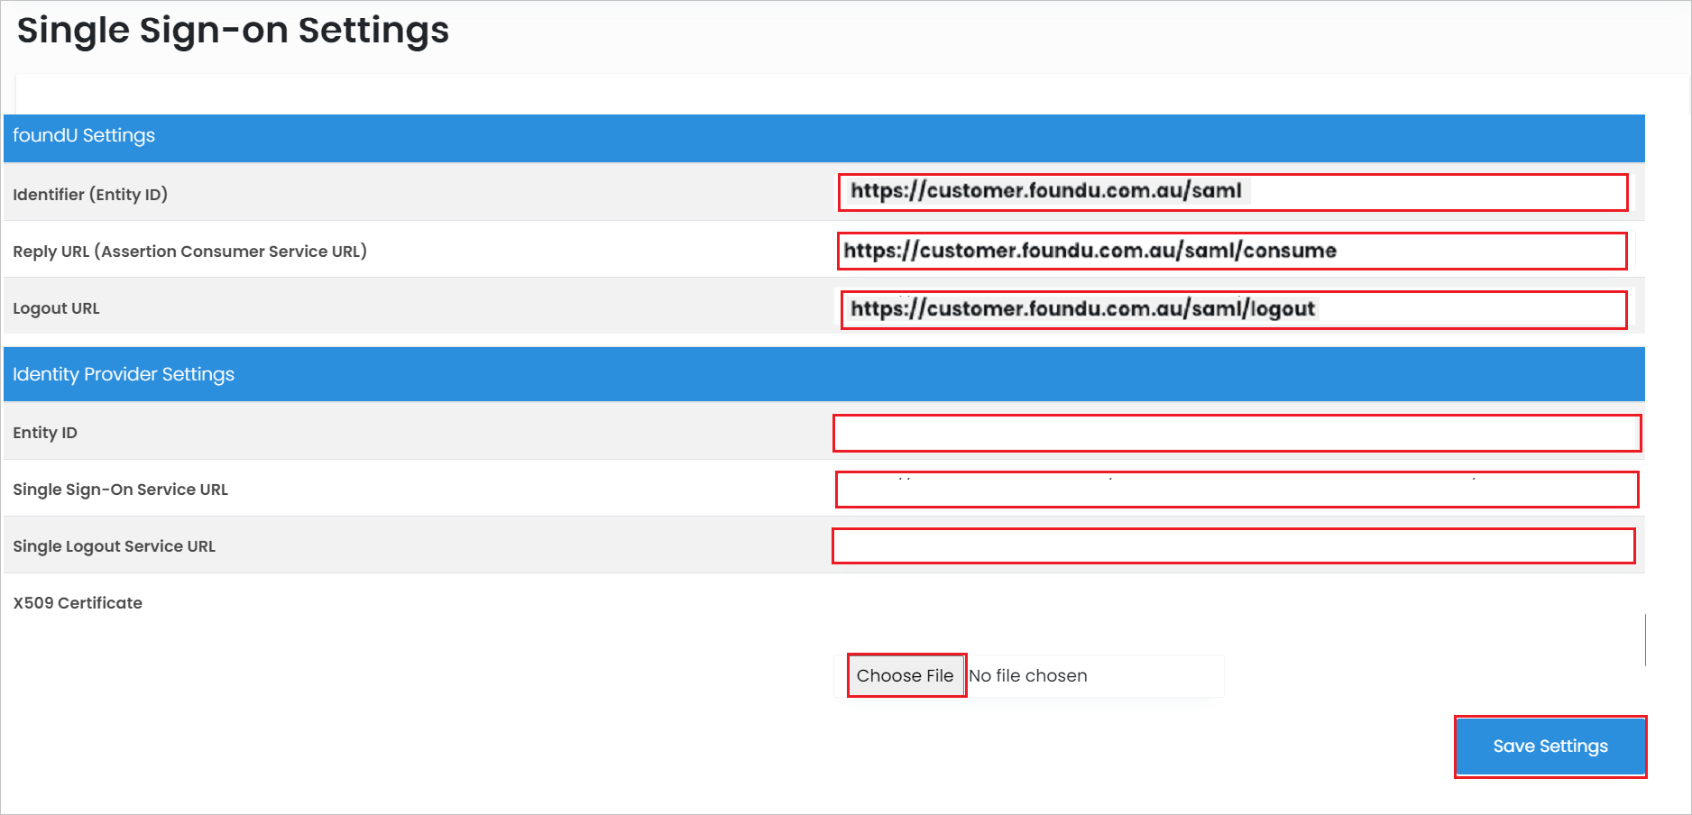Viewport: 1692px width, 815px height.
Task: Click the Single Logout Service URL label
Action: click(x=114, y=545)
